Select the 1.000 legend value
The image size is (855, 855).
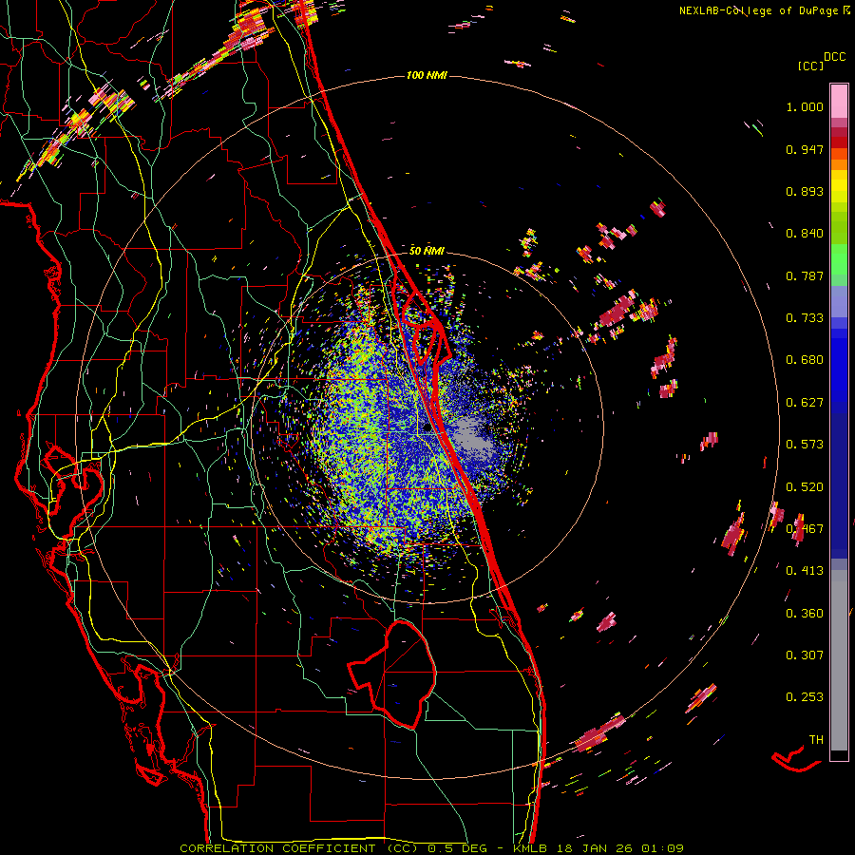805,106
